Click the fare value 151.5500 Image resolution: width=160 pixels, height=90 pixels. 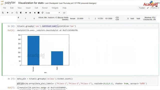tap(108, 18)
